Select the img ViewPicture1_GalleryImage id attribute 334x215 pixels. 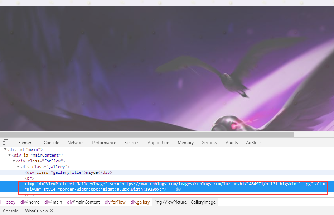pyautogui.click(x=72, y=184)
